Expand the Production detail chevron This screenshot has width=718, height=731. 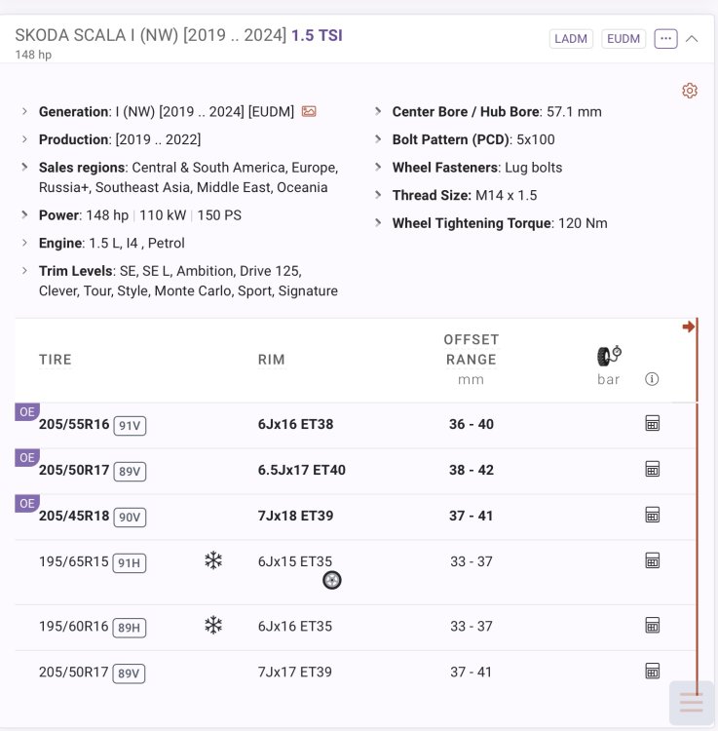(24, 139)
